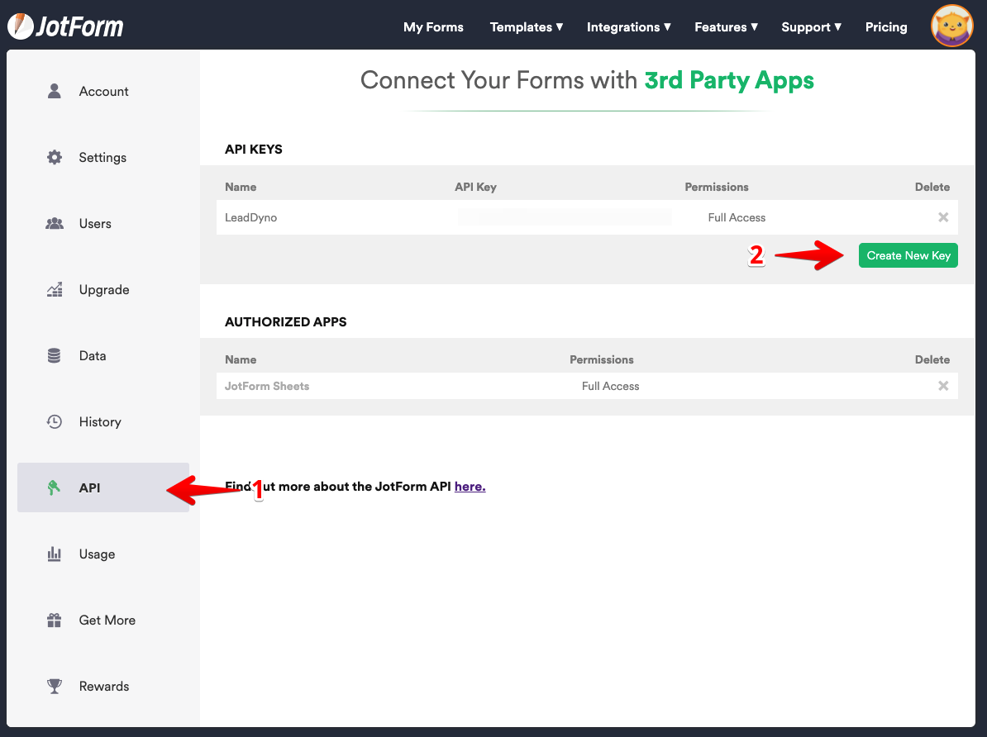Click the Account person icon
987x737 pixels.
[x=55, y=91]
